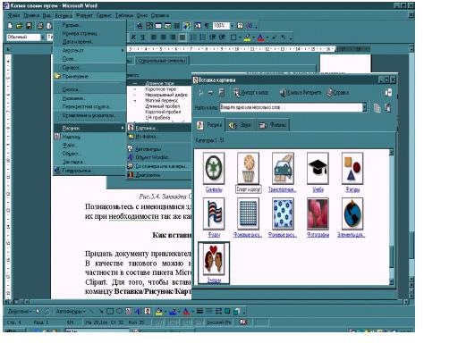The image size is (458, 343).
Task: Open the font color dropdown arrow
Action: coord(267,38)
